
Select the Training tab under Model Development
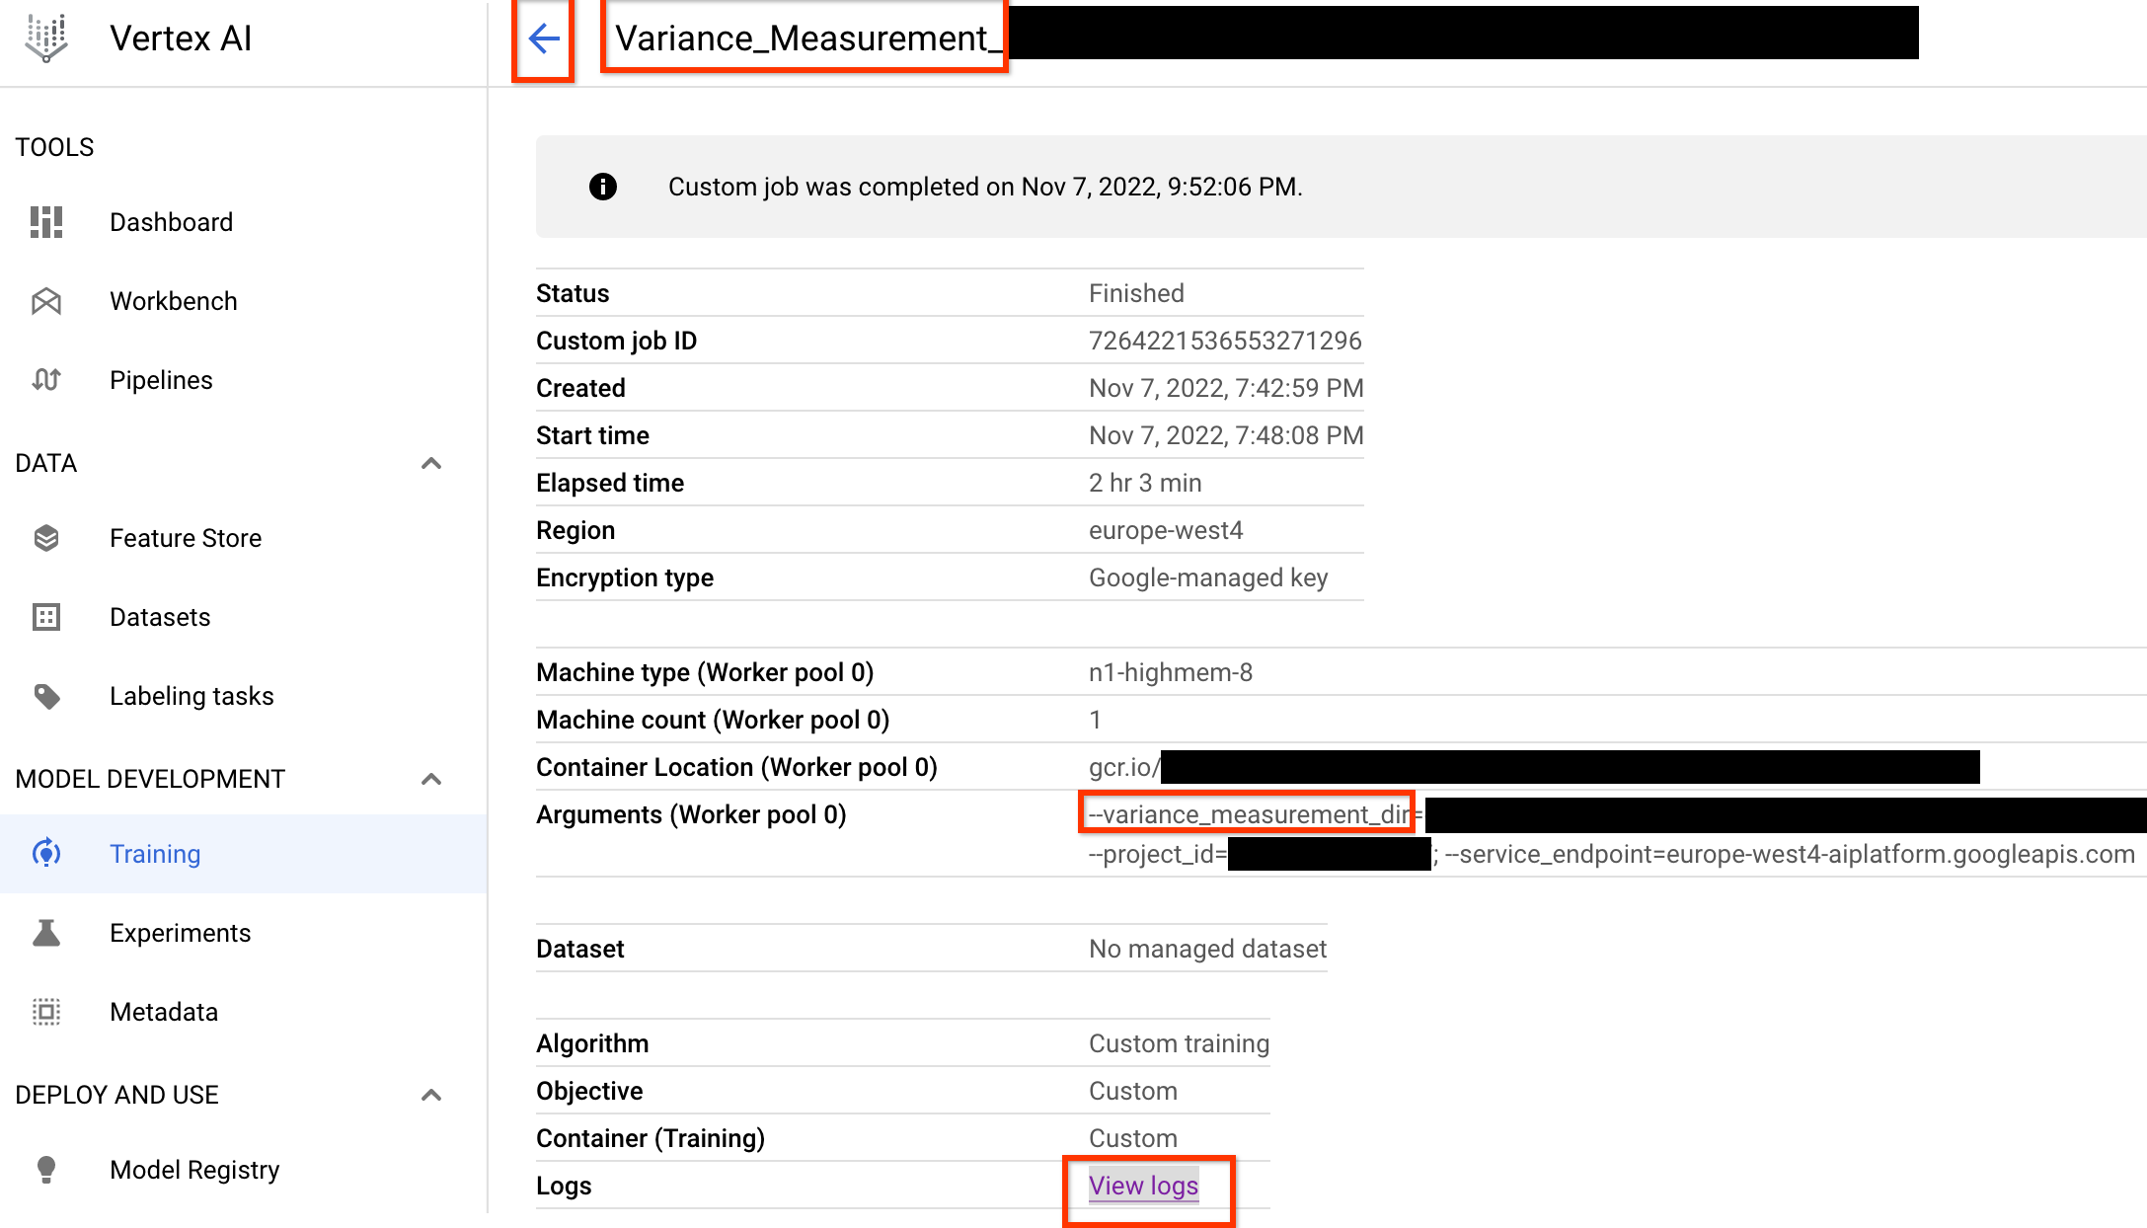coord(155,854)
